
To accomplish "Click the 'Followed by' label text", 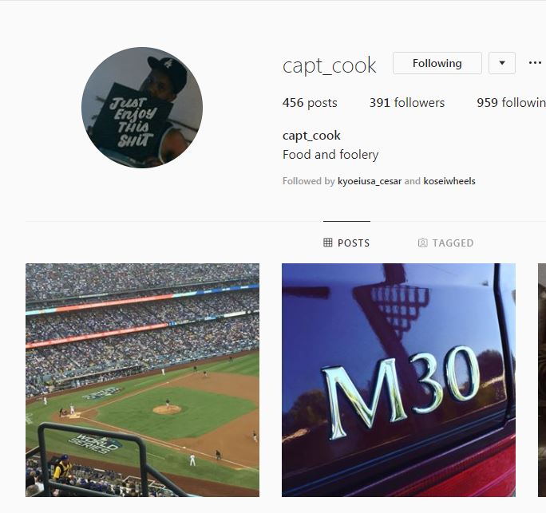I will pos(308,181).
